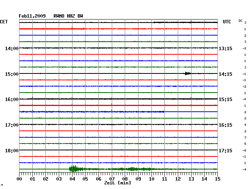Screen dimensions: 248x189
Task: Click DC value -0 beside 15:15
Action: click(x=244, y=99)
